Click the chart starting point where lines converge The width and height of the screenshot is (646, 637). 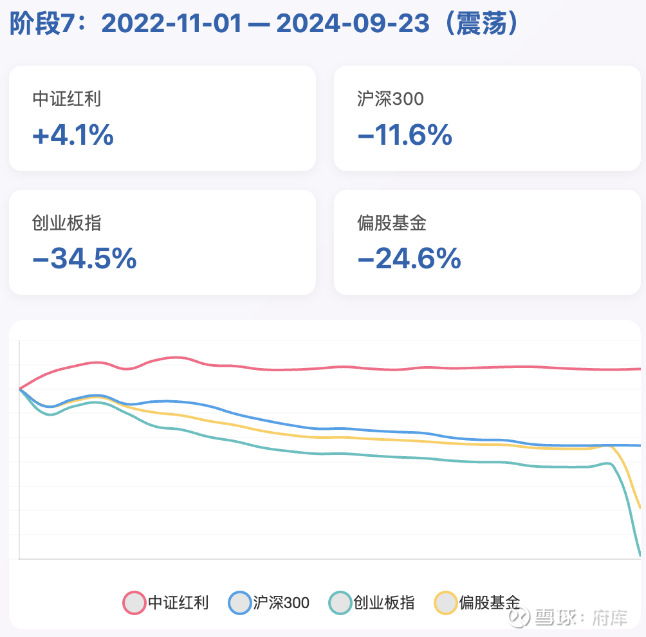click(x=20, y=389)
